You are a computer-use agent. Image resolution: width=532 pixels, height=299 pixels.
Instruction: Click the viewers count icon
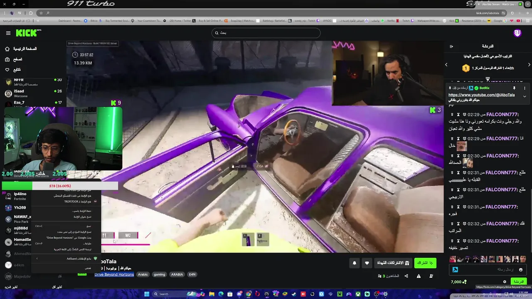(379, 276)
